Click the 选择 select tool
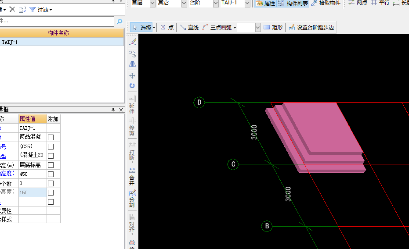Screen dimensions: 409x249 [x=141, y=27]
